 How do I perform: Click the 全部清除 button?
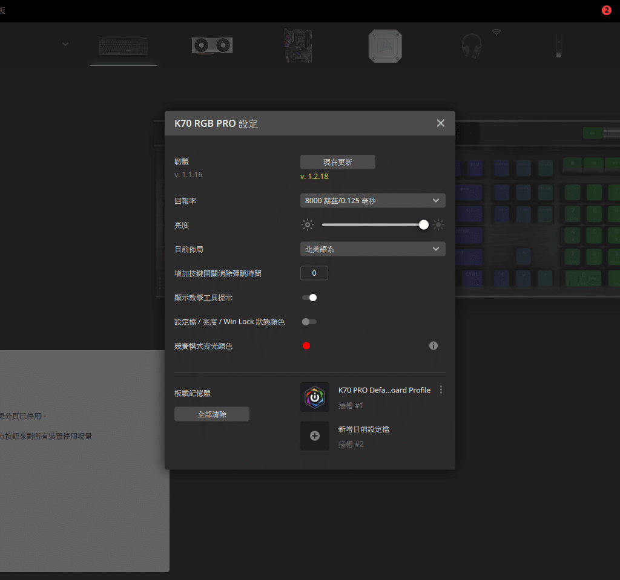[212, 414]
